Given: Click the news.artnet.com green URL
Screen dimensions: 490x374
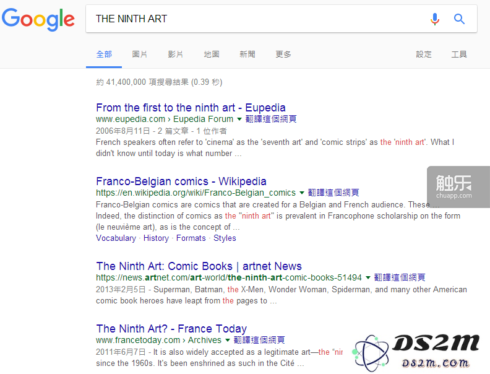Looking at the screenshot, I should [x=229, y=277].
